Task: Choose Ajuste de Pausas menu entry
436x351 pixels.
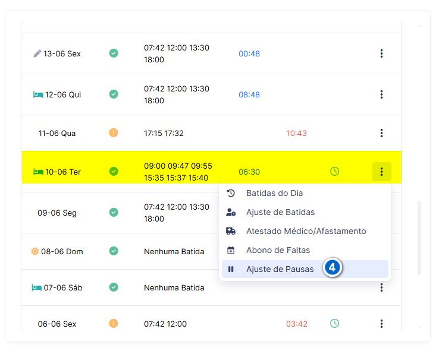Action: point(305,269)
